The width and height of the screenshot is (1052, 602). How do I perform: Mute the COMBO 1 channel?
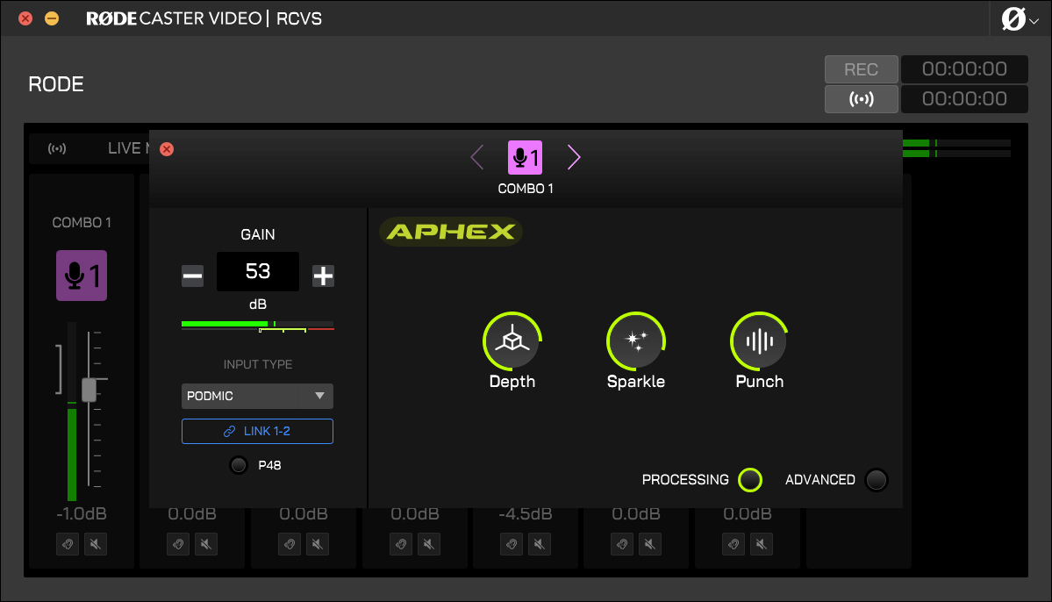point(95,544)
